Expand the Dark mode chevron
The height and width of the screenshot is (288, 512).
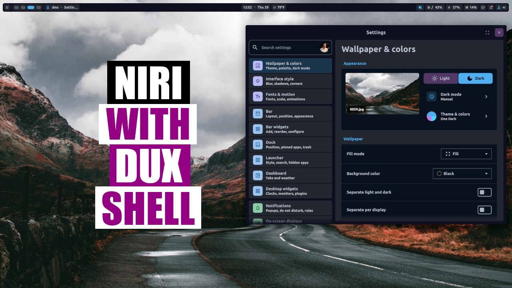coord(486,96)
